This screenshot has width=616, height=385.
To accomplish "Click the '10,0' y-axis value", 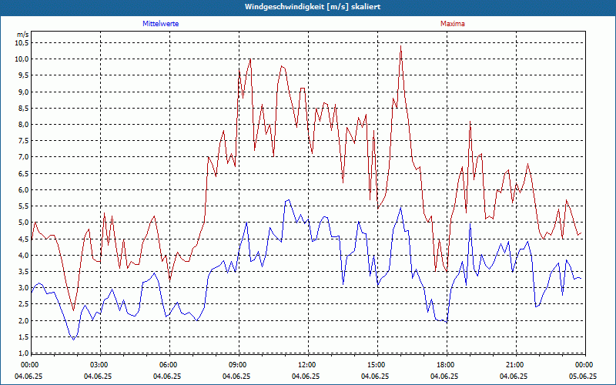I will (x=22, y=59).
